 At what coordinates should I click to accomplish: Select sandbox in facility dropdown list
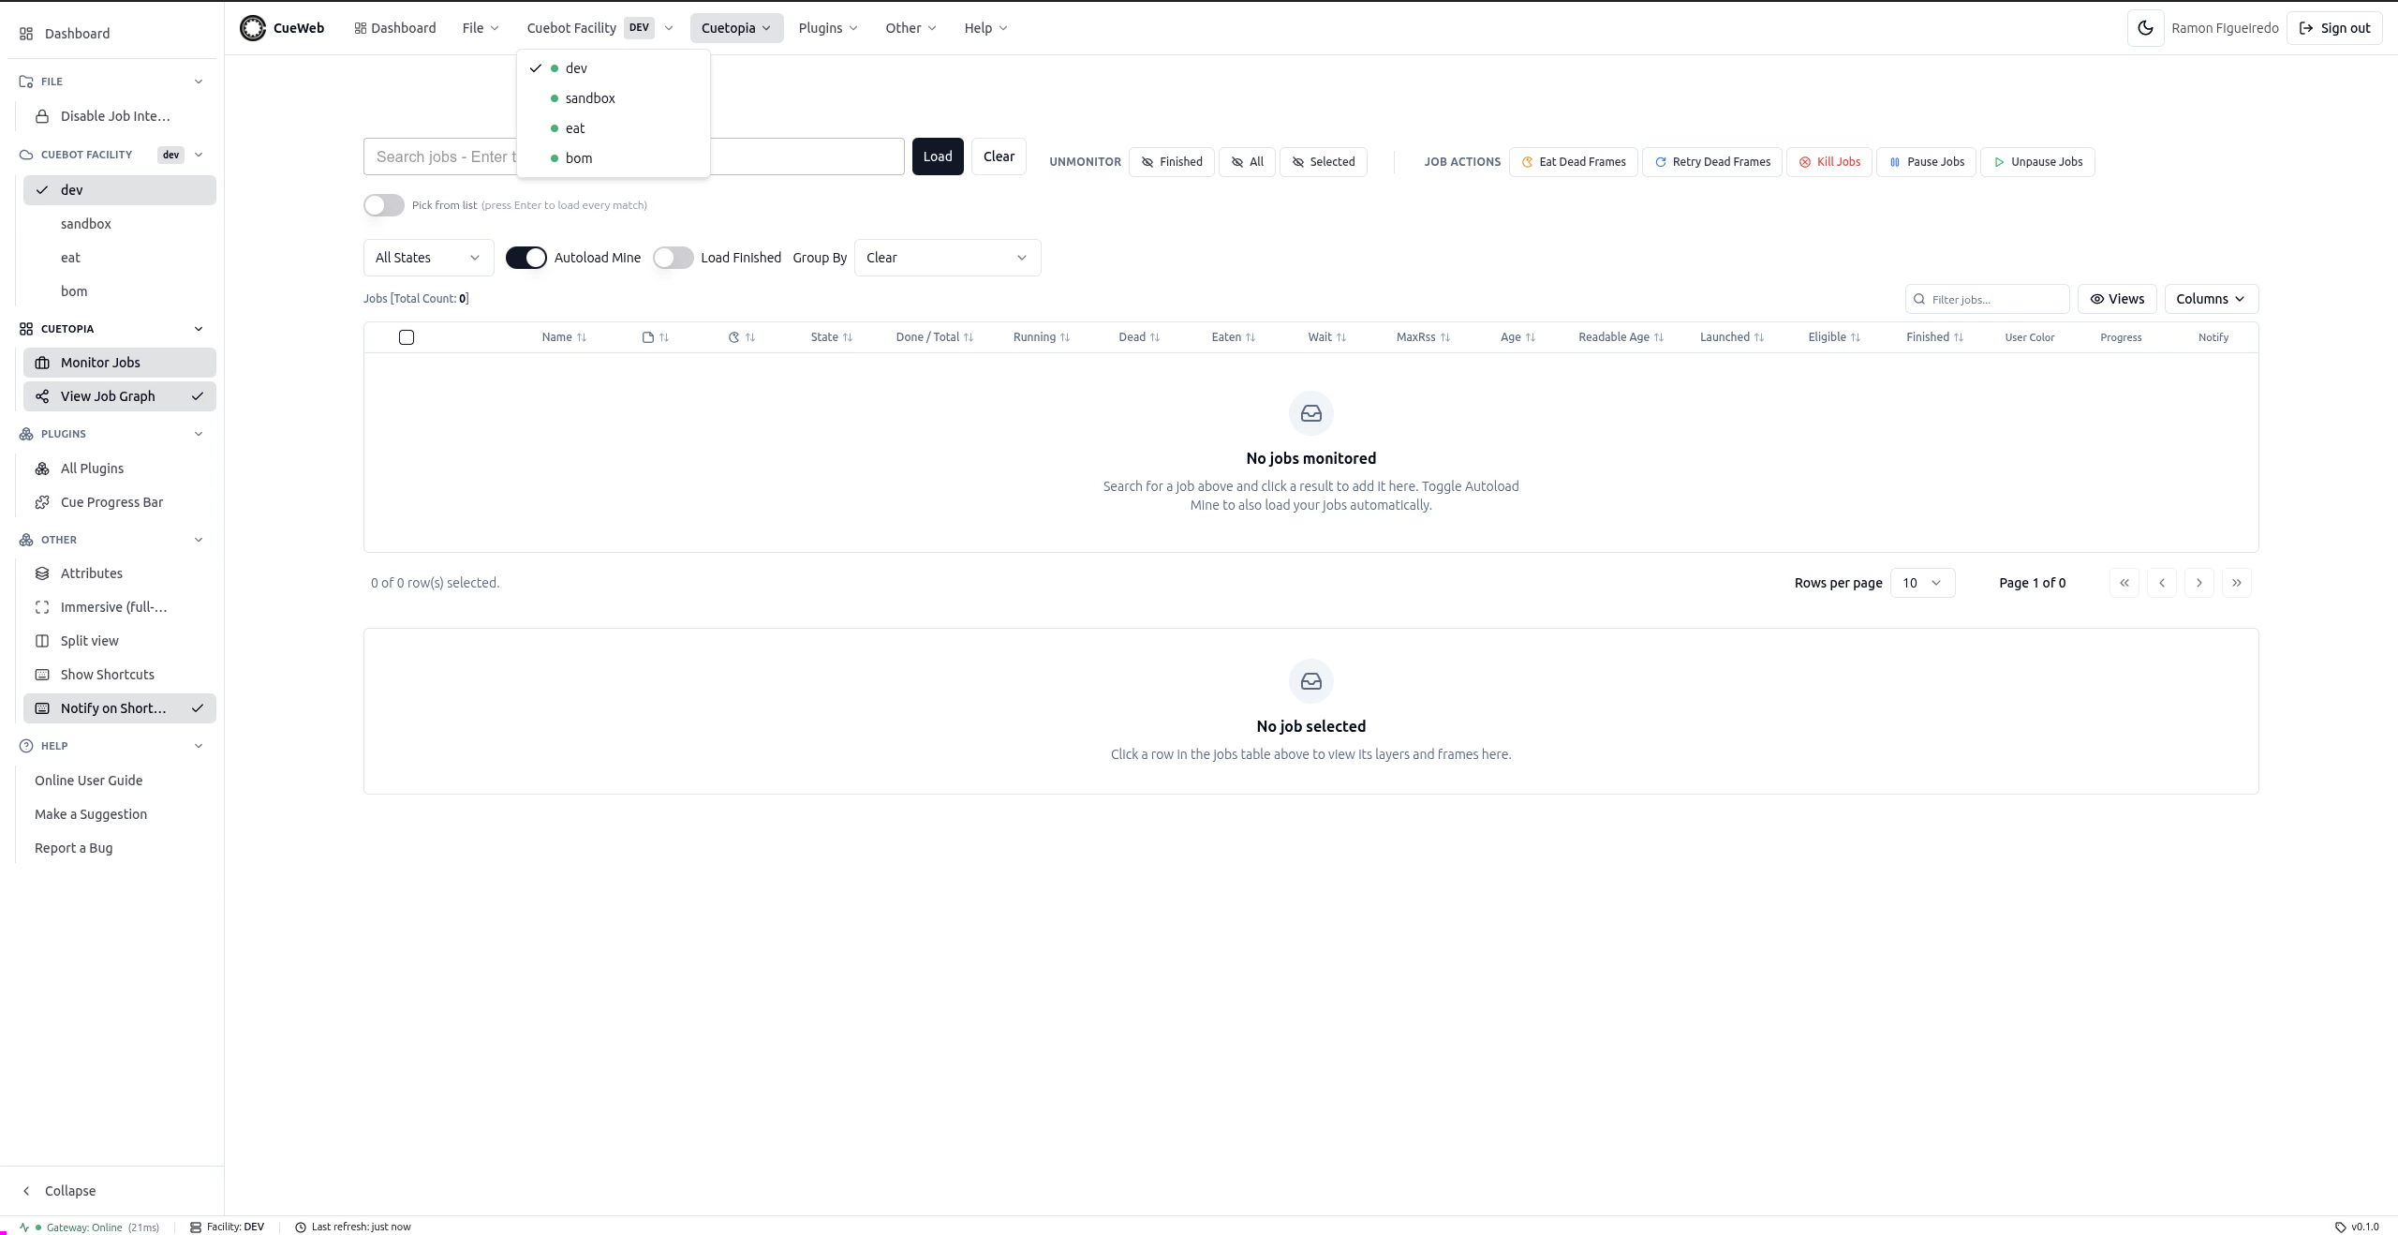point(614,98)
